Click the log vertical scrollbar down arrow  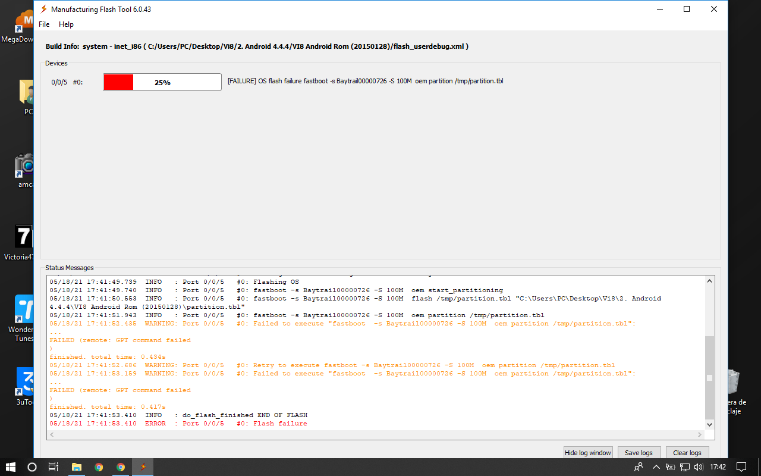point(709,424)
